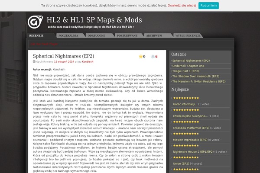Screen dimensions: 260x173
Task: Open Crossbow Platformer (EP2) link
Action: tap(191, 128)
